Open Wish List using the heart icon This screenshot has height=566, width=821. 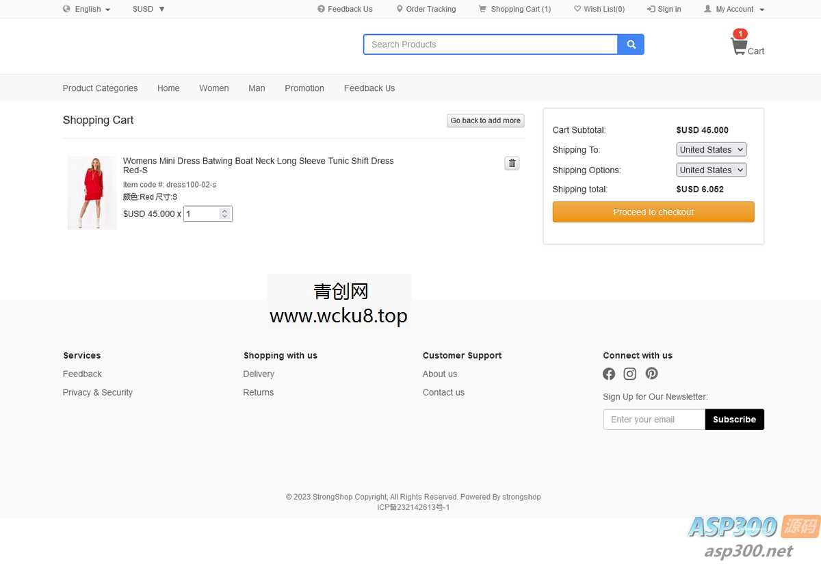coord(577,9)
